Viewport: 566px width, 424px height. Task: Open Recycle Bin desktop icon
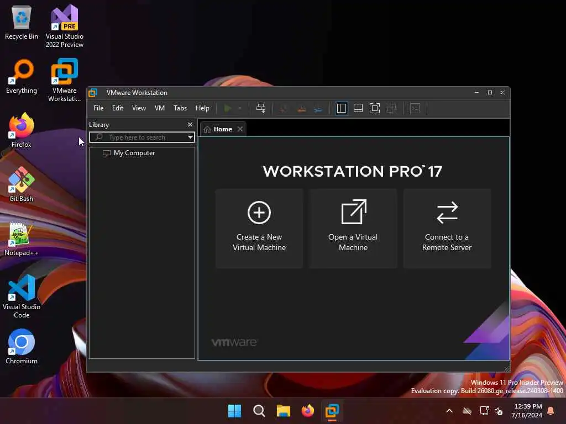point(22,23)
